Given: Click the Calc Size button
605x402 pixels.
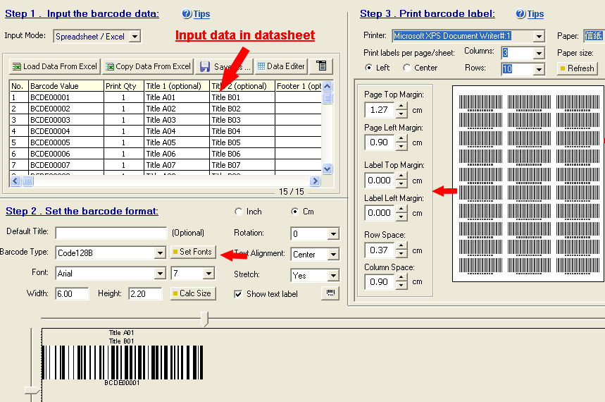Looking at the screenshot, I should click(x=193, y=293).
